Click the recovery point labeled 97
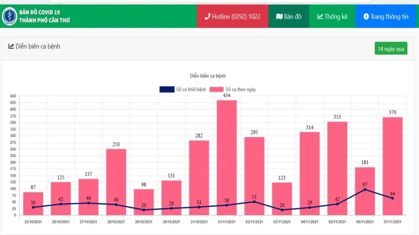The height and width of the screenshot is (235, 419). pos(365,189)
